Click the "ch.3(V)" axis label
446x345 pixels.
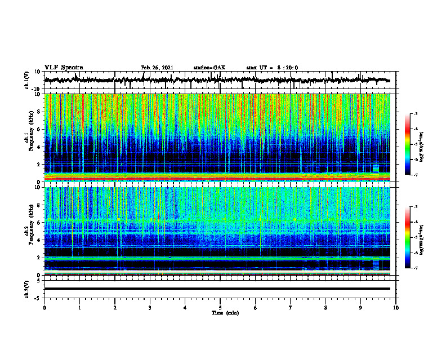coord(27,289)
